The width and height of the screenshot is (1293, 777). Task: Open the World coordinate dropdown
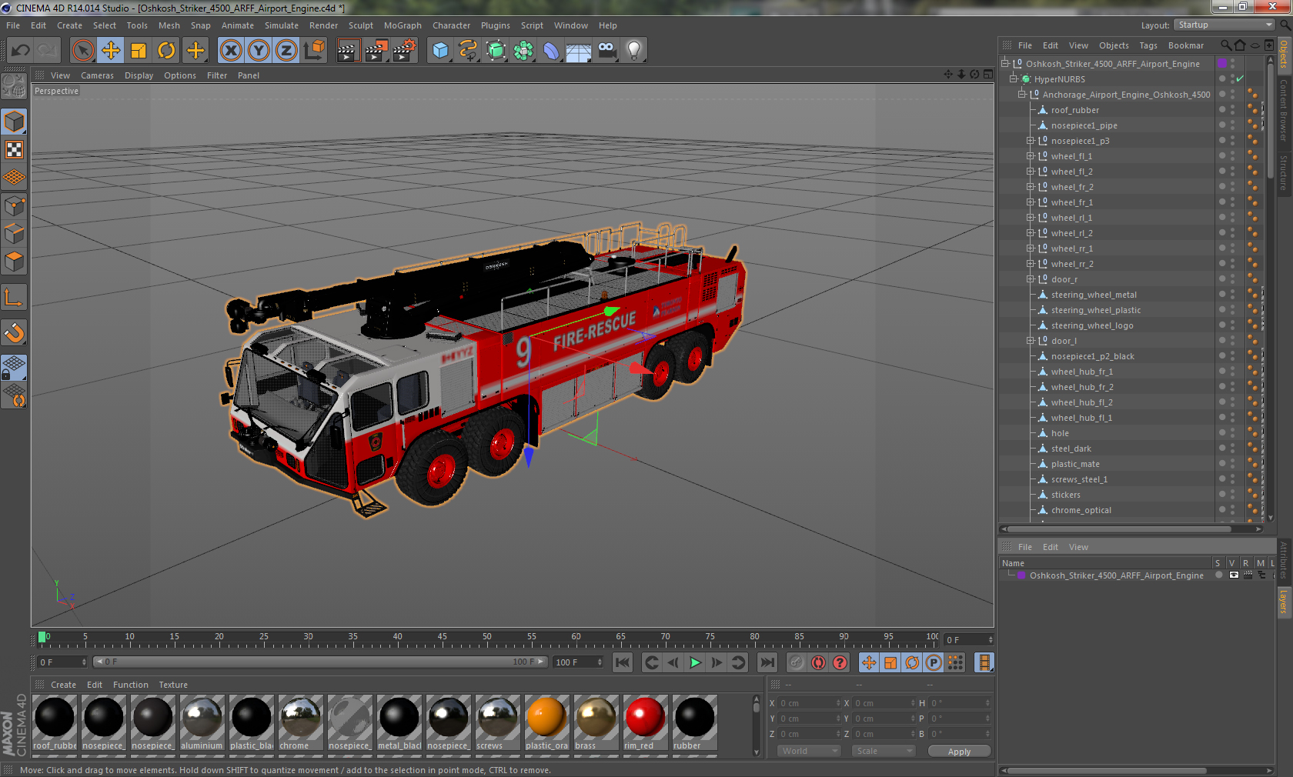809,751
